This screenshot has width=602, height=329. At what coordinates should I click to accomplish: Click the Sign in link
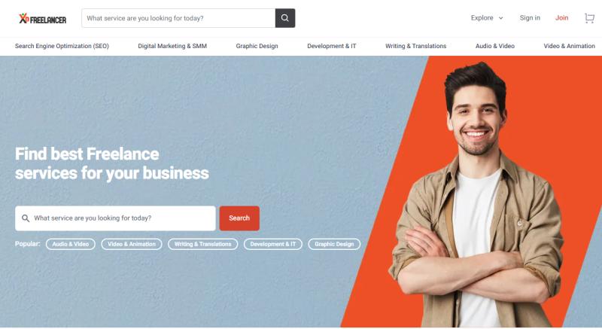[x=530, y=18]
